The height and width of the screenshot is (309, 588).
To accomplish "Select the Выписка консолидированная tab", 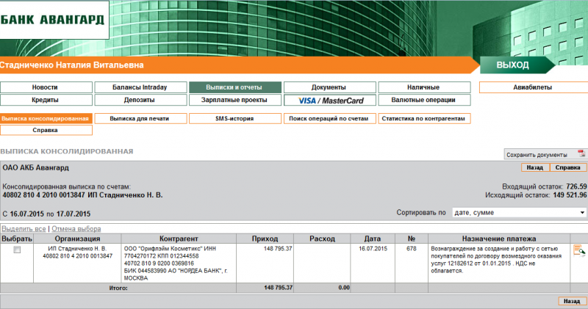I will point(46,118).
